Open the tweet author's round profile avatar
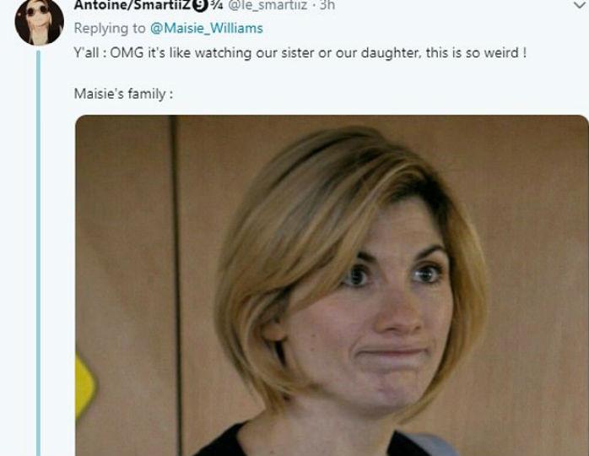 (x=39, y=20)
